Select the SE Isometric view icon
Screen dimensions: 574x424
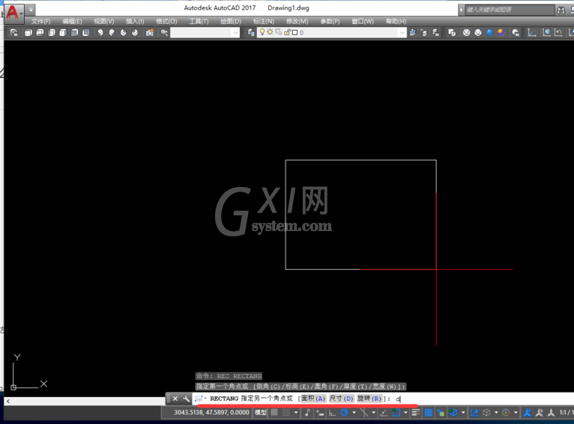click(112, 33)
